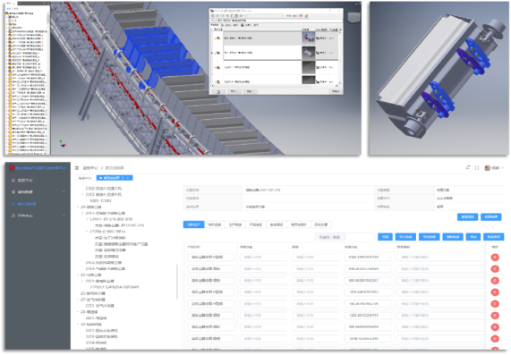Click the rightmost blue button above the table
Screen dimensions: 511x355
pos(493,237)
